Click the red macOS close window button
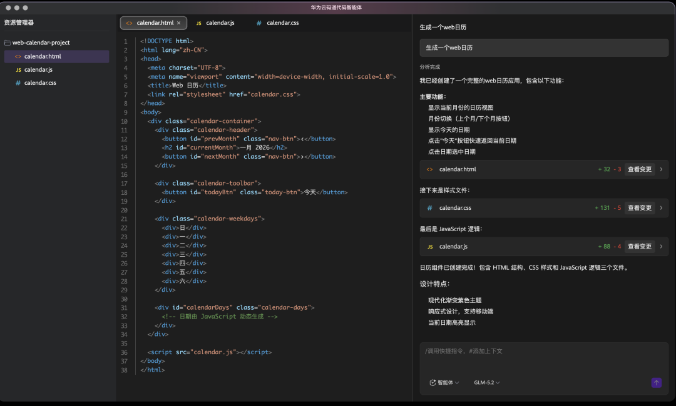 click(8, 7)
